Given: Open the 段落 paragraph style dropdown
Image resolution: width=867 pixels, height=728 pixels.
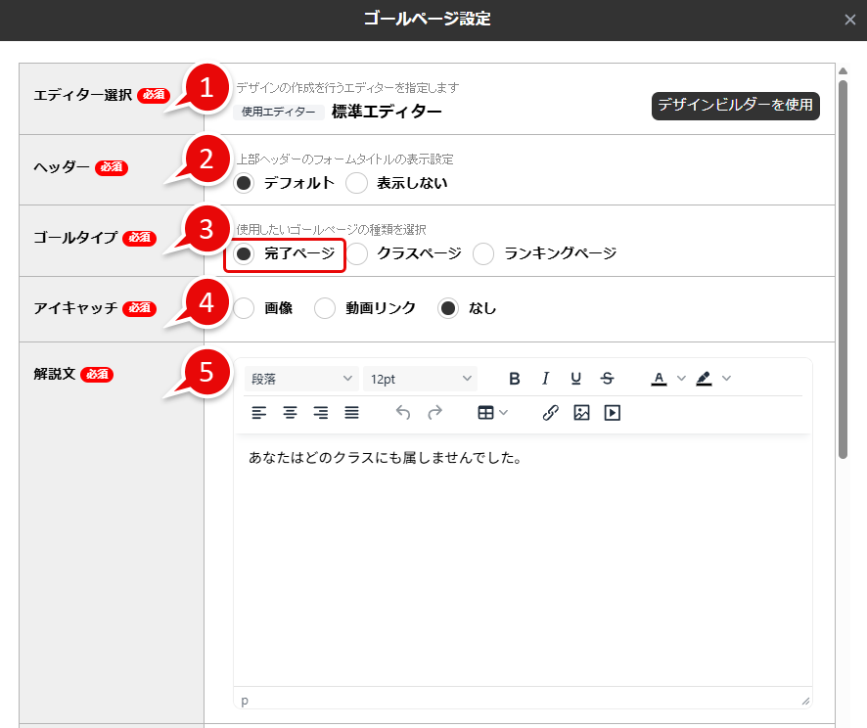Looking at the screenshot, I should 300,379.
